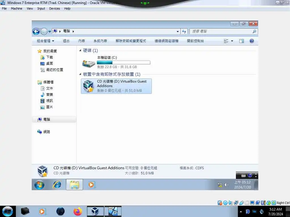290x217 pixels.
Task: Click 開啟控制台 in the toolbar
Action: coord(195,41)
